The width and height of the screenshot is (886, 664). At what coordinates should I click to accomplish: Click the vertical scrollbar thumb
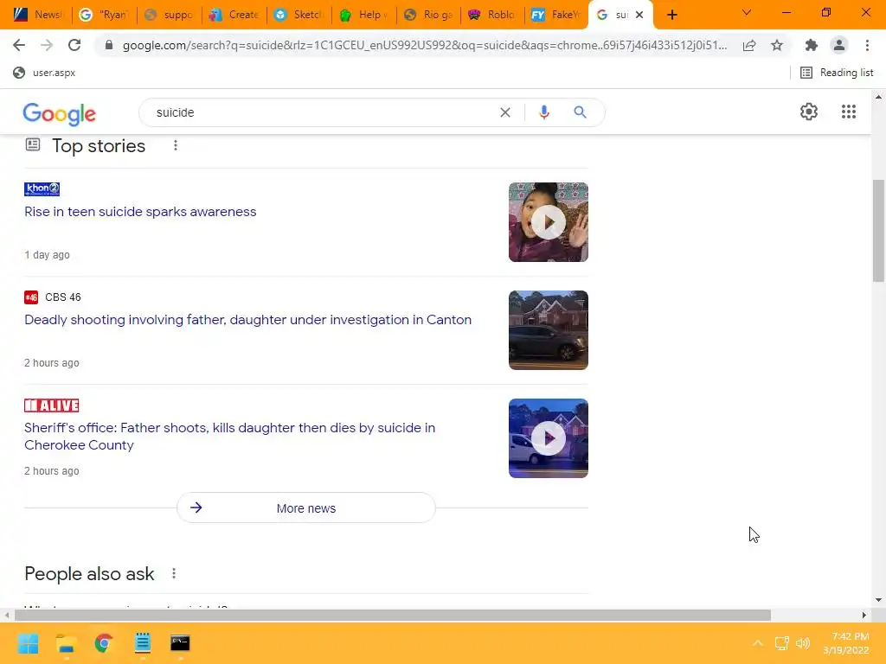[x=878, y=230]
